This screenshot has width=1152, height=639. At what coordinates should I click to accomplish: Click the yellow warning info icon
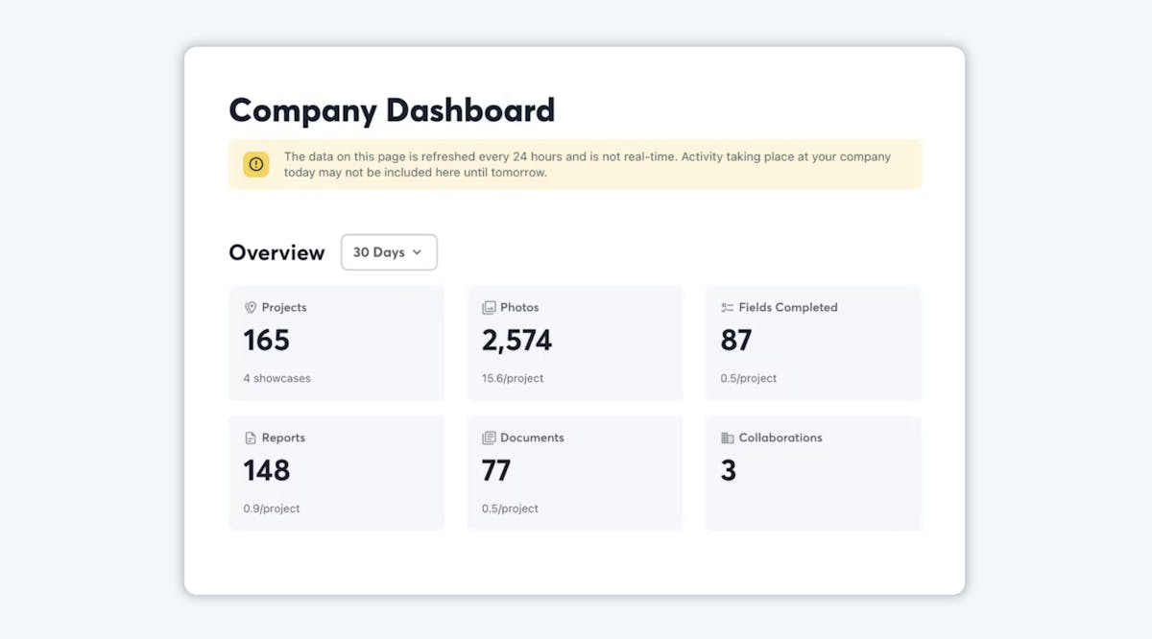click(x=256, y=164)
